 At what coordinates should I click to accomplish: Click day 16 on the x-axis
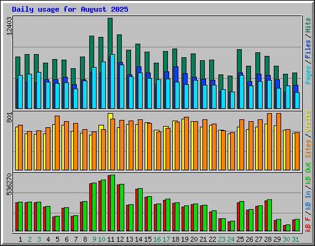(x=157, y=239)
